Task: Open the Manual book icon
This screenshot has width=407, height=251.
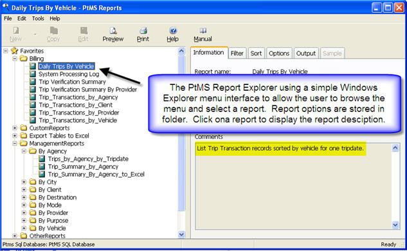Action: 203,31
